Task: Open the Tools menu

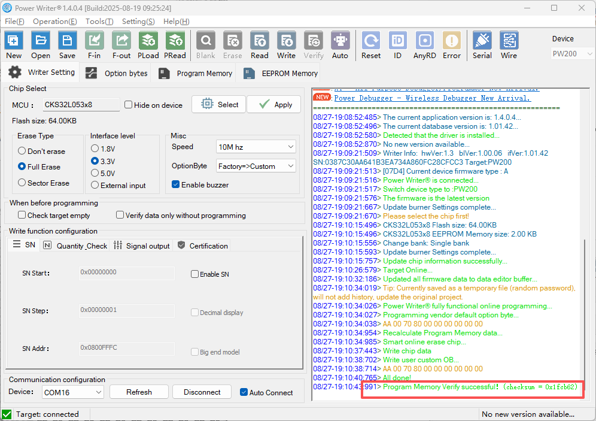Action: [99, 22]
